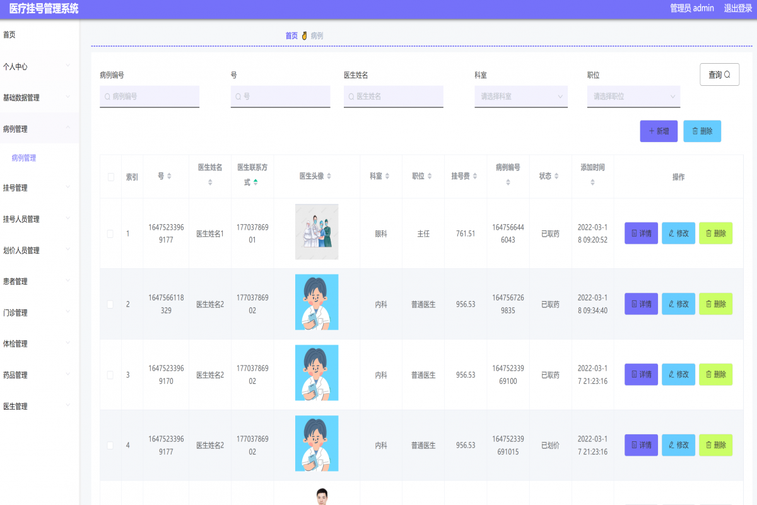The width and height of the screenshot is (757, 505).
Task: Click the trash icon on the top 删除 button
Action: pos(695,131)
